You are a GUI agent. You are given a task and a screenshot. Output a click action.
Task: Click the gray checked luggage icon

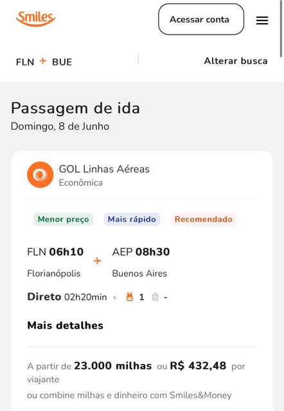155,297
